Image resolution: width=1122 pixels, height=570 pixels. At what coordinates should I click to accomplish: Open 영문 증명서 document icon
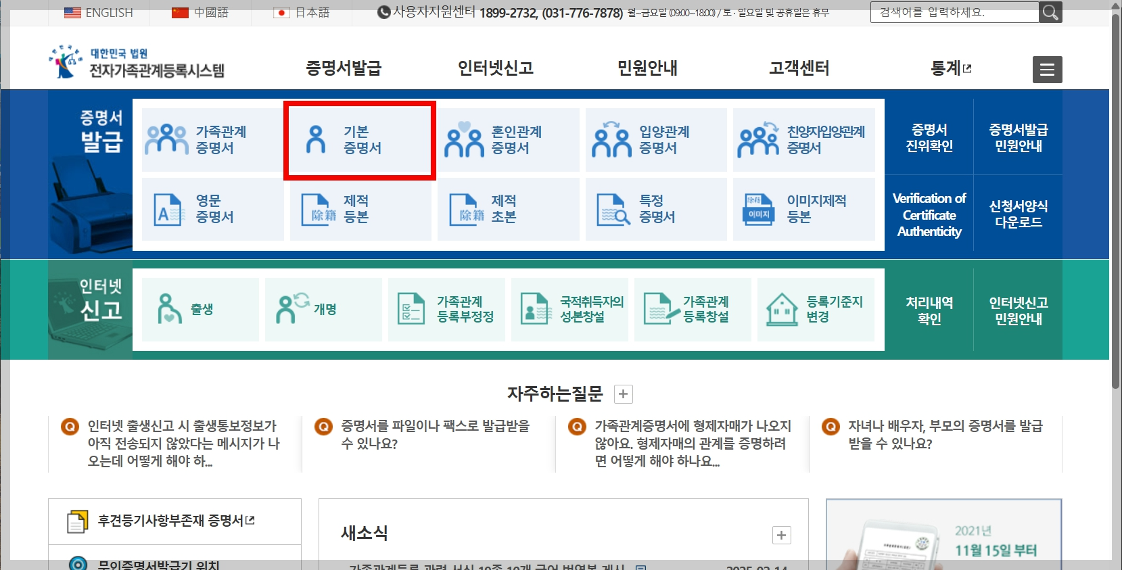(168, 209)
